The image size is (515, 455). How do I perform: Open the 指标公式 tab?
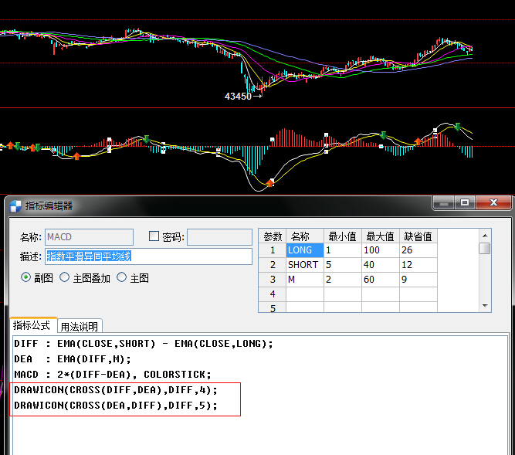[32, 326]
